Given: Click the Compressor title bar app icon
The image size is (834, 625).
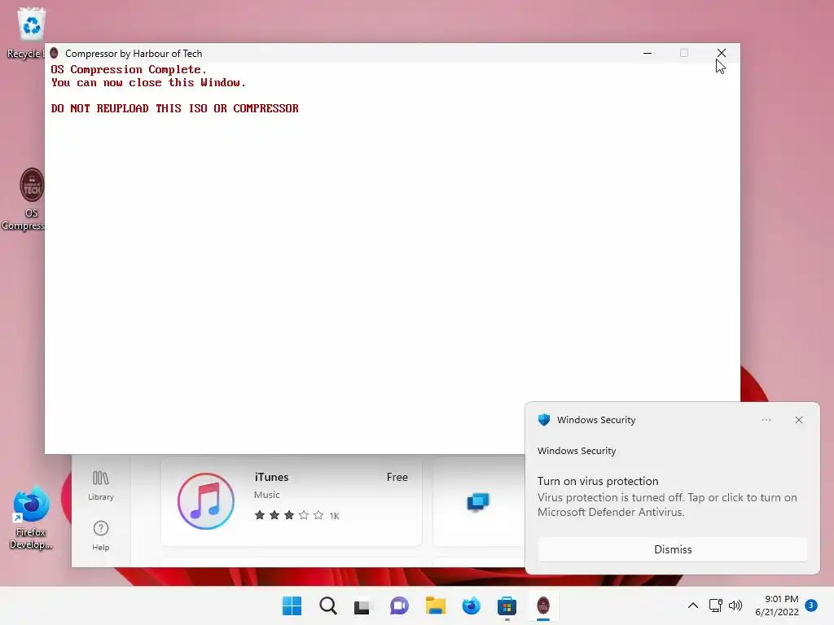Looking at the screenshot, I should (x=54, y=53).
